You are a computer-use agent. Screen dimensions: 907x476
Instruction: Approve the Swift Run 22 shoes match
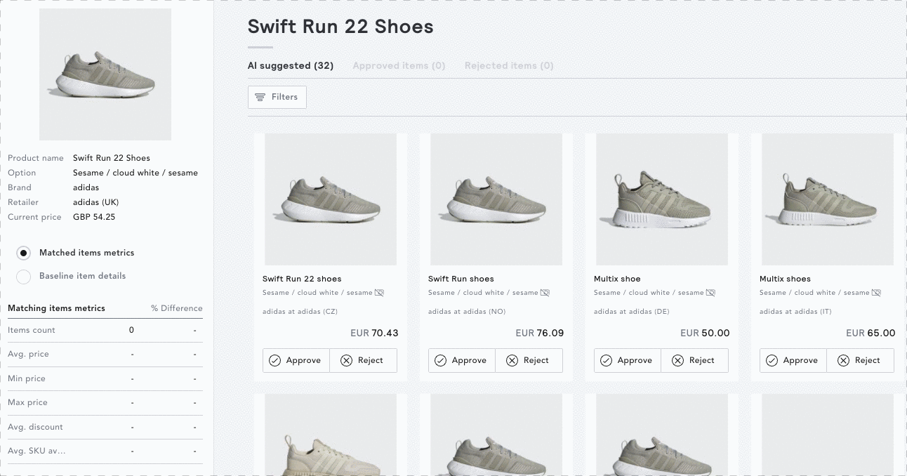(x=296, y=360)
